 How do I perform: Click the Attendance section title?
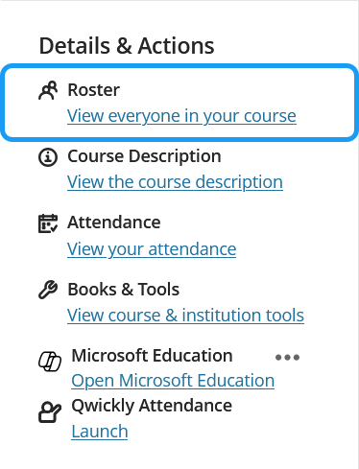114,223
